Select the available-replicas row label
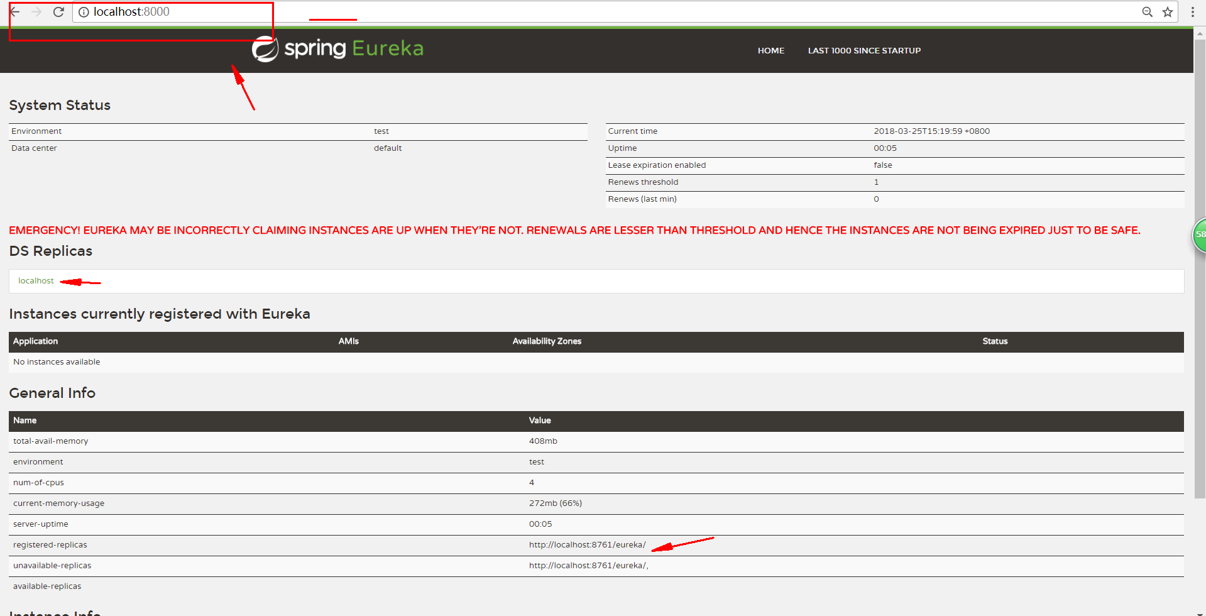The height and width of the screenshot is (616, 1206). coord(47,586)
